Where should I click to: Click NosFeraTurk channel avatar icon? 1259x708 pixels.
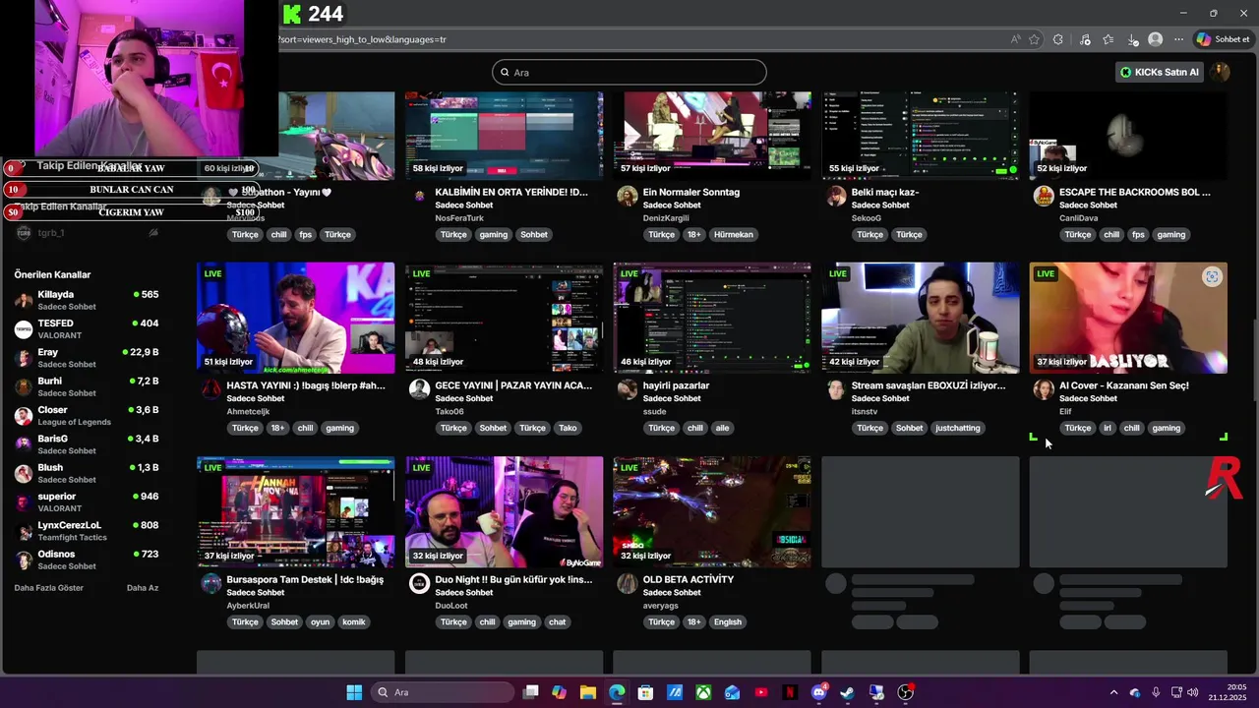point(419,196)
